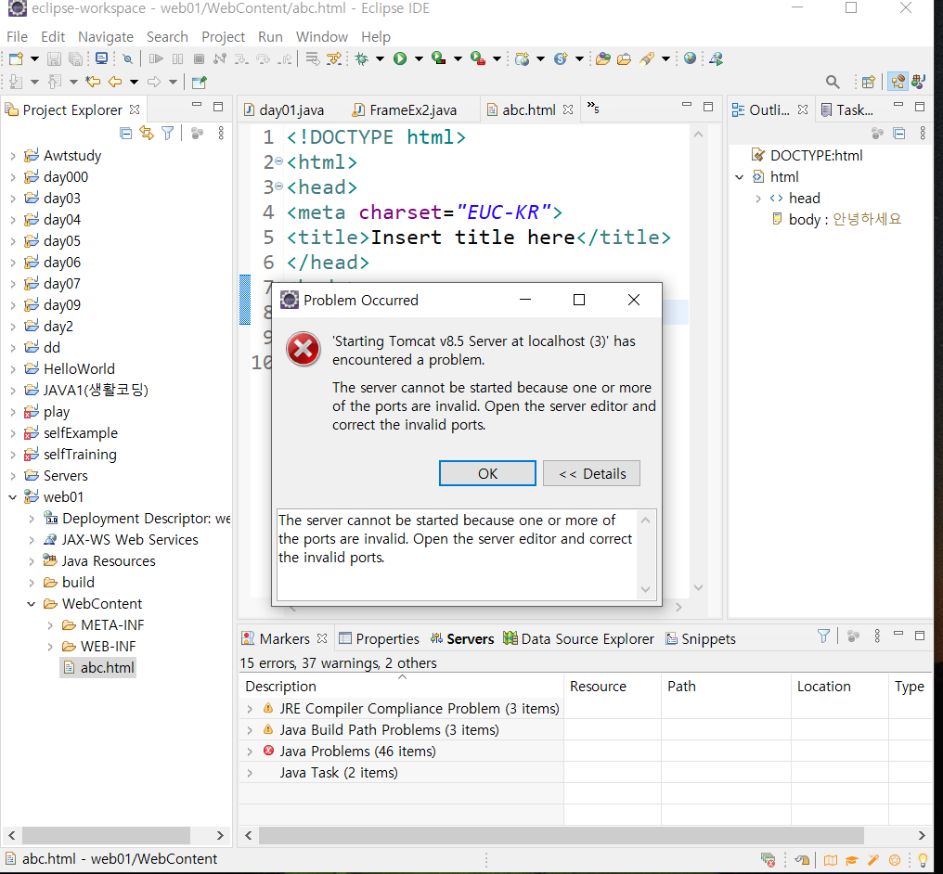Click the Outline view menu dots icon

click(923, 133)
